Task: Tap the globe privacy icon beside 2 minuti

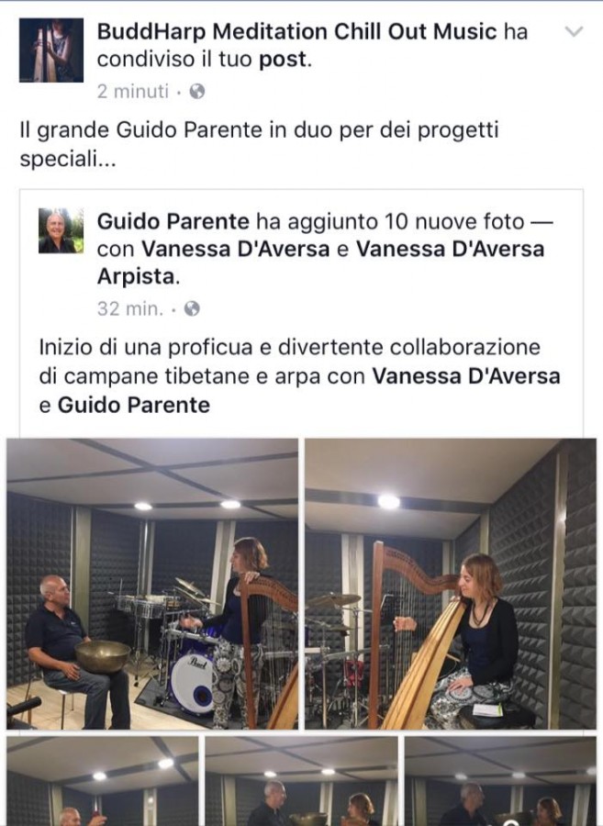Action: click(197, 92)
